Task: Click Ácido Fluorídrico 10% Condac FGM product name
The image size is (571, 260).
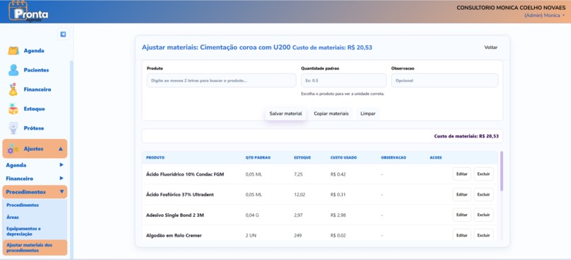Action: [185, 174]
